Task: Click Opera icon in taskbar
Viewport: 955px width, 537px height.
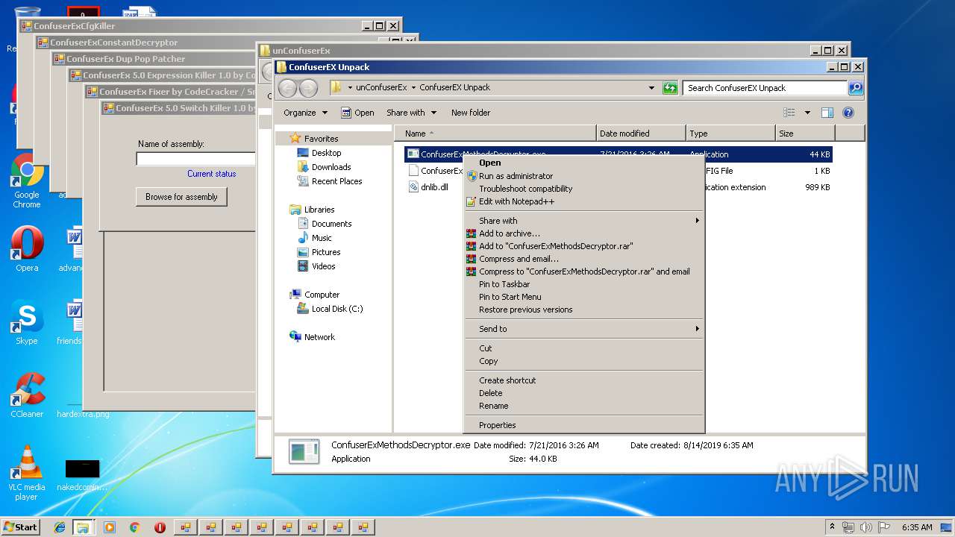Action: [x=160, y=527]
